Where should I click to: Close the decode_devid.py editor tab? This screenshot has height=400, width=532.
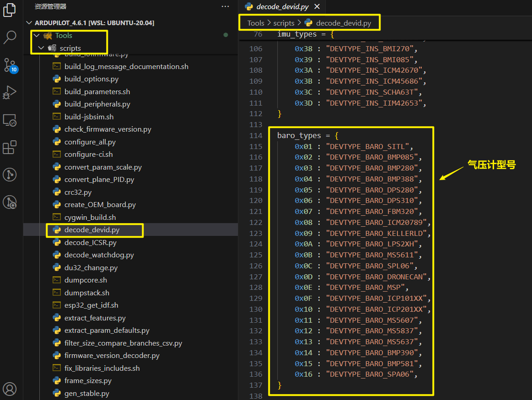point(317,6)
